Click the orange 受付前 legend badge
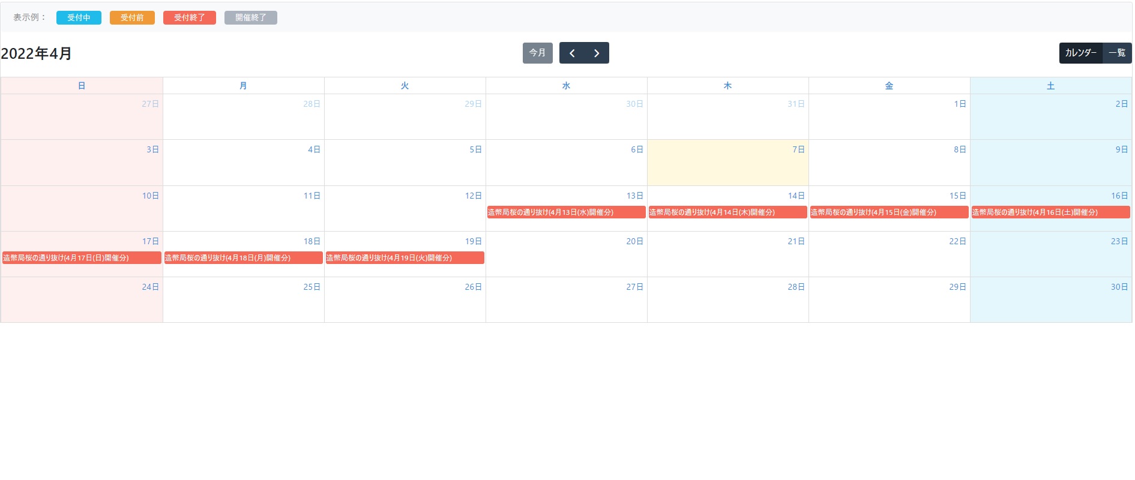The image size is (1135, 480). [132, 18]
